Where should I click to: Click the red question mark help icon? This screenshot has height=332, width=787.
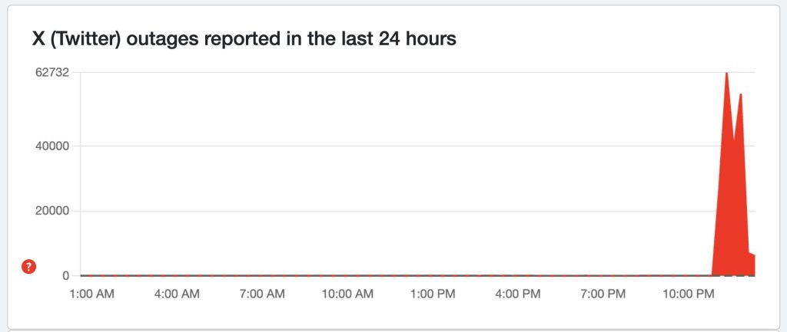click(28, 267)
